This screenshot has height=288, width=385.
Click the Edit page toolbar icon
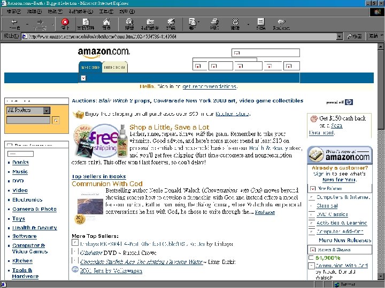click(235, 24)
